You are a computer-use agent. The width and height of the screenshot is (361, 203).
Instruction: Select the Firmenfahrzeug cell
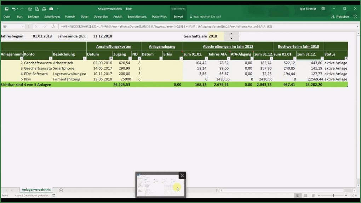point(69,79)
